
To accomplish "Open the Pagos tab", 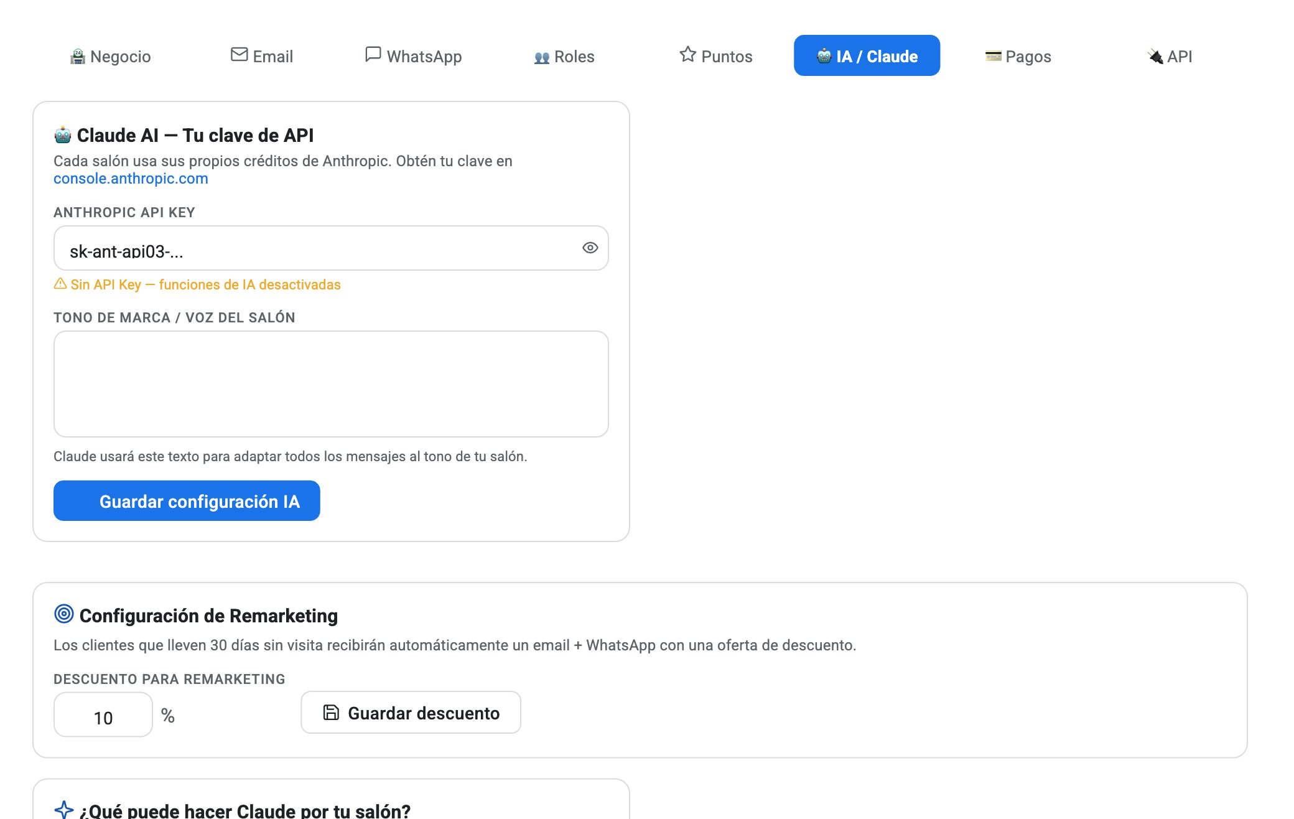I will 1018,56.
